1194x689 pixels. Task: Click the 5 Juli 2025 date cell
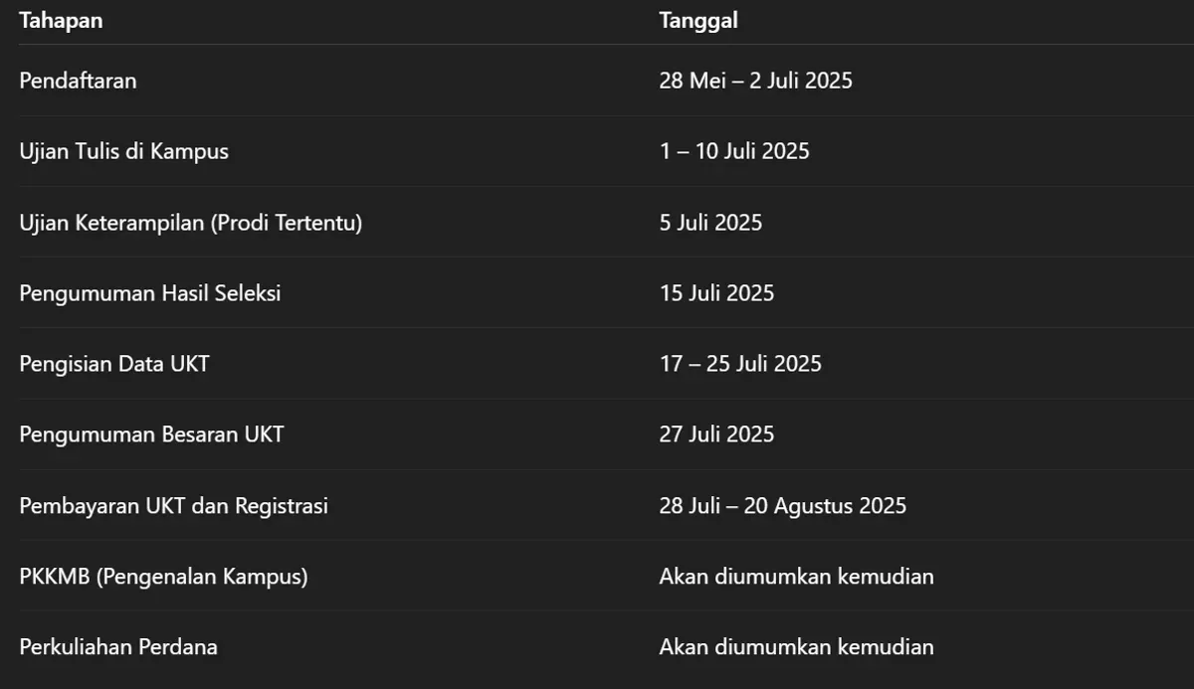coord(710,223)
